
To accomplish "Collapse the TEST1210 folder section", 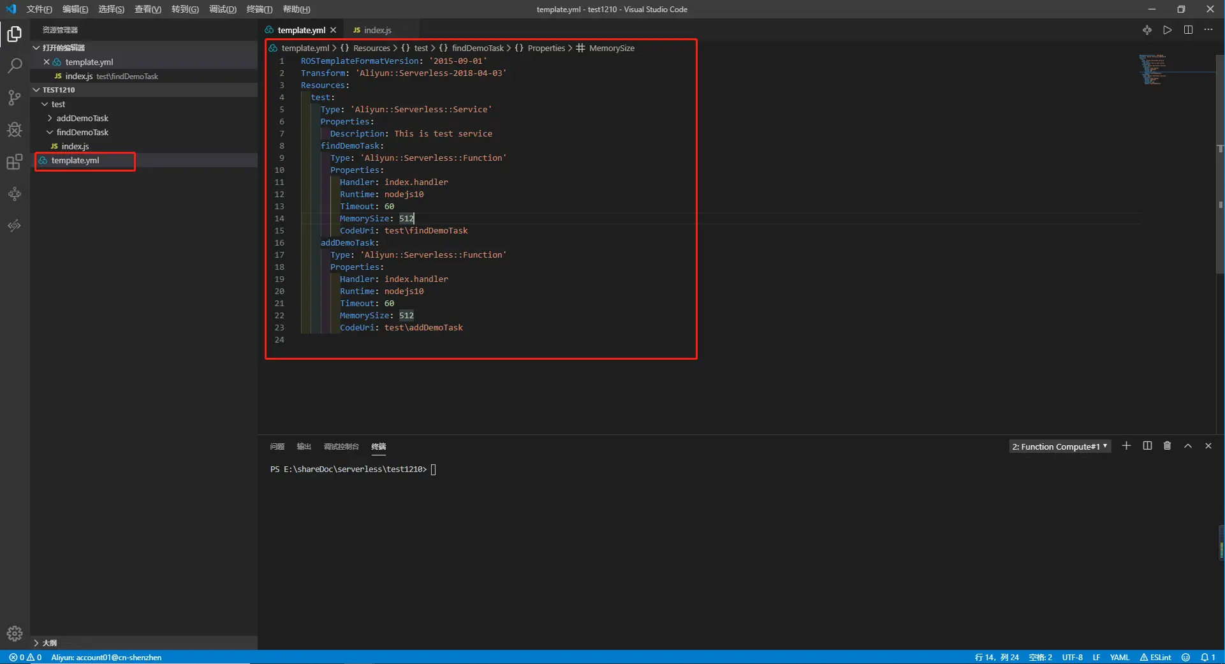I will tap(144, 90).
